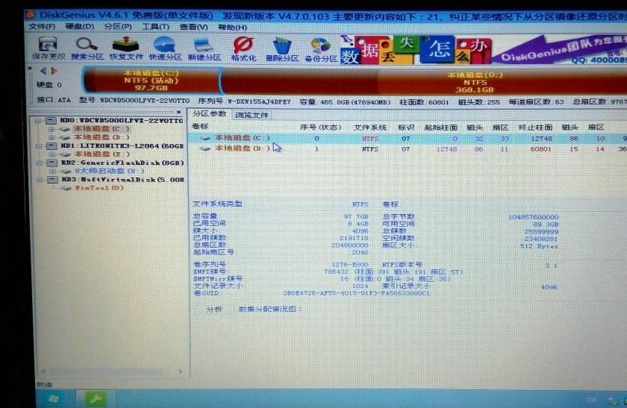Screen dimensions: 627x408
Task: Switch to the 分区参数 tab
Action: [210, 114]
